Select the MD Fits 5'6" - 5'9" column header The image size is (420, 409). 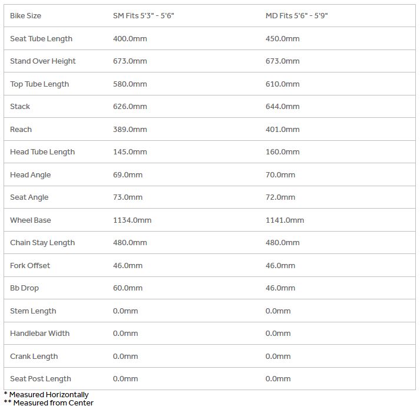[296, 16]
